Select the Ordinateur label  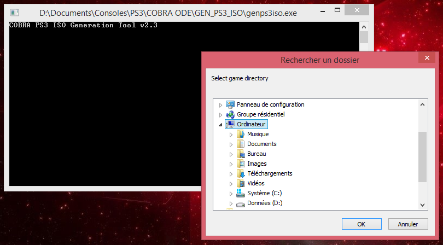(x=251, y=124)
